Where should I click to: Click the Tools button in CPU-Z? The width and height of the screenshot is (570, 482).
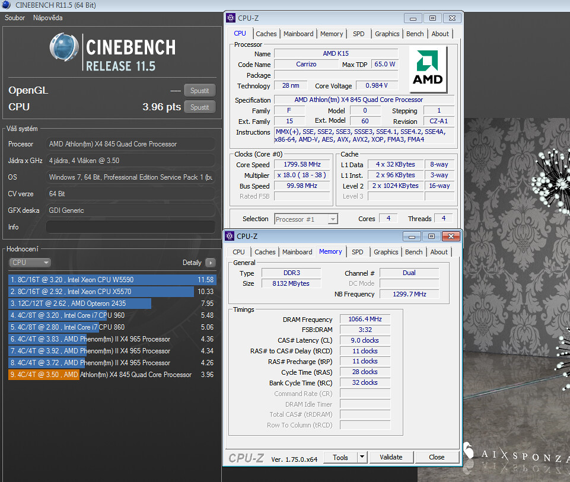click(340, 457)
